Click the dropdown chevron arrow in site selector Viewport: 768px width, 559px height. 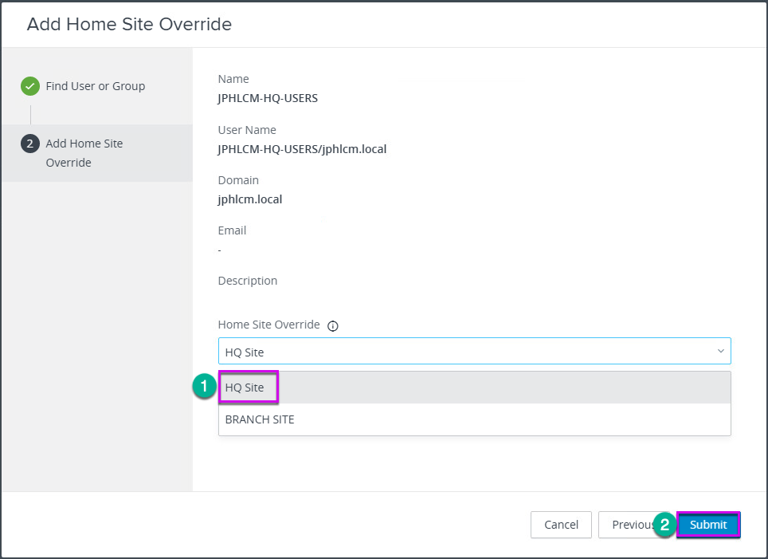tap(720, 351)
